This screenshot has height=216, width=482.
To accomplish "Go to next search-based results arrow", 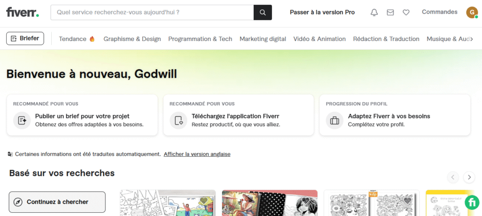I will (469, 177).
